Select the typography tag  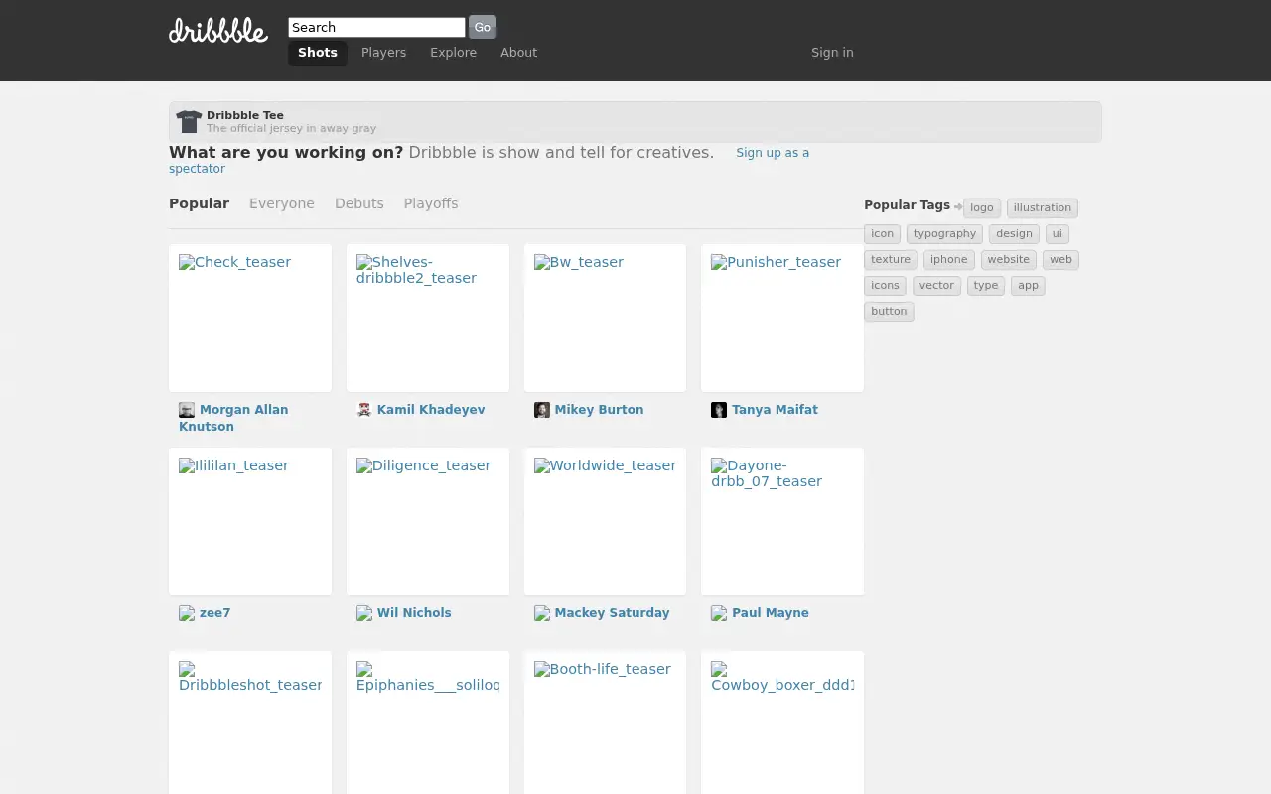(944, 233)
